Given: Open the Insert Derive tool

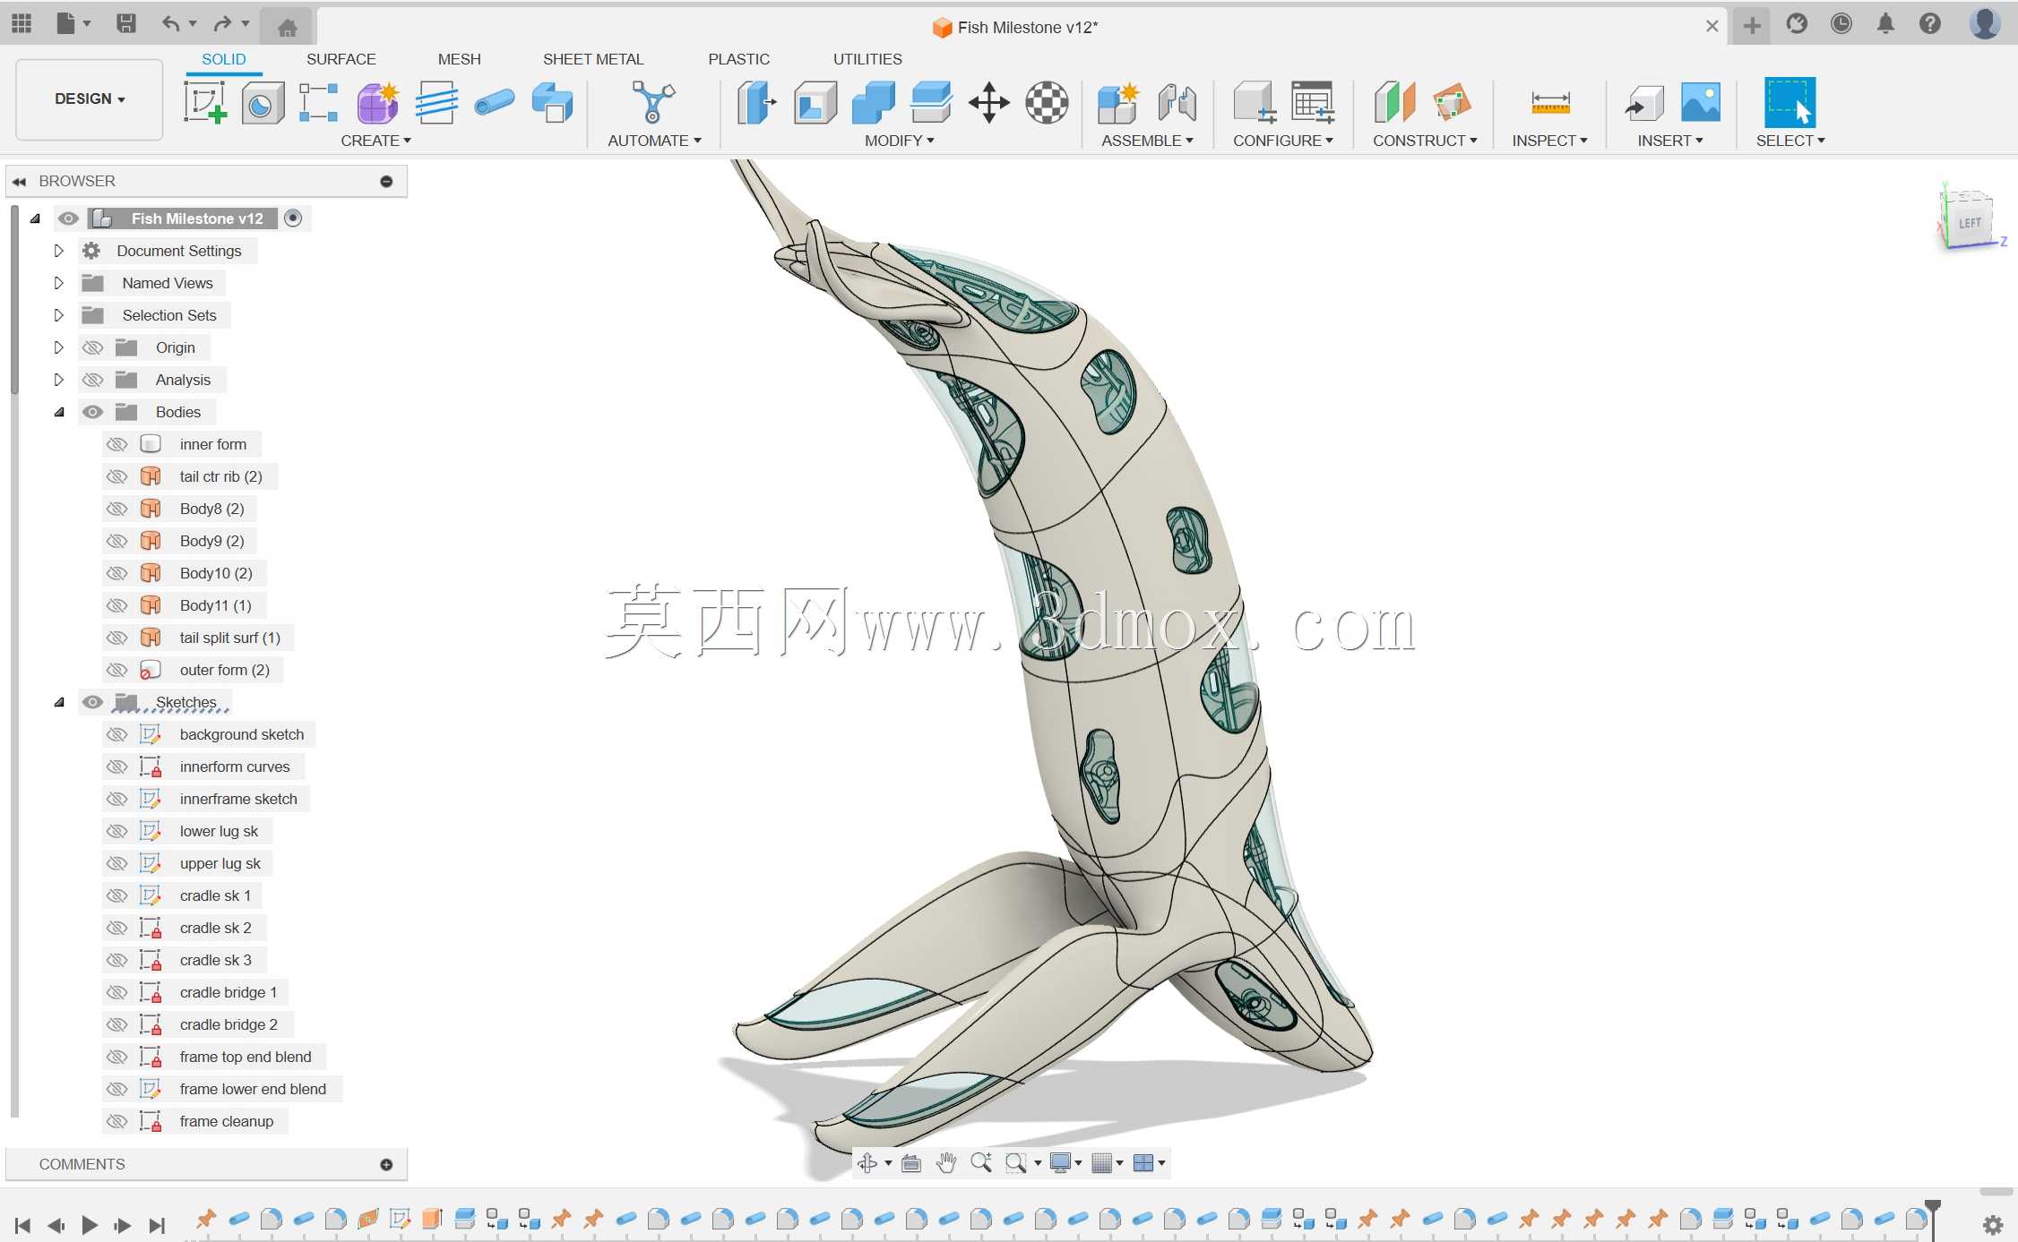Looking at the screenshot, I should pos(1644,102).
